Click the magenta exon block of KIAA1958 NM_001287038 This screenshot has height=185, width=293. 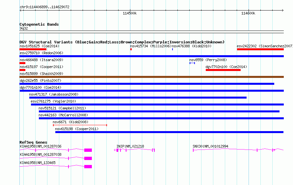tap(88, 158)
